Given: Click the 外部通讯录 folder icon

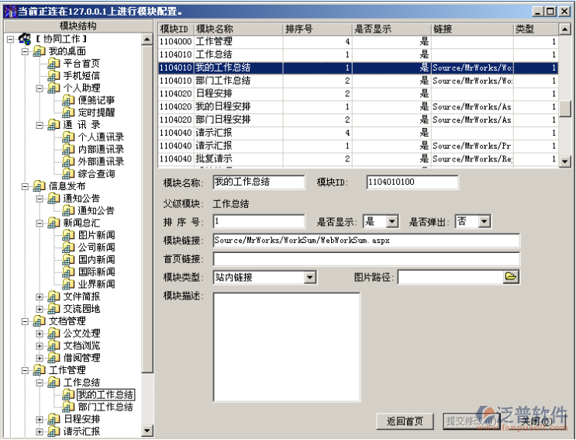Looking at the screenshot, I should (x=68, y=161).
